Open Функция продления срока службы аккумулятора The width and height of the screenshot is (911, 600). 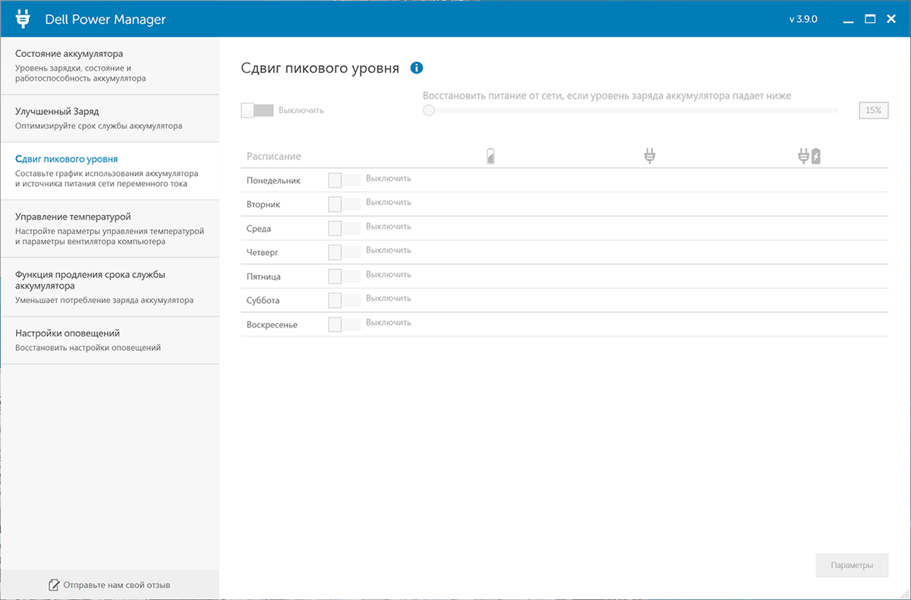pos(109,286)
